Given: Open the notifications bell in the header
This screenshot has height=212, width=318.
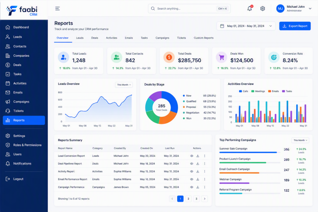Looking at the screenshot, I should (x=250, y=8).
